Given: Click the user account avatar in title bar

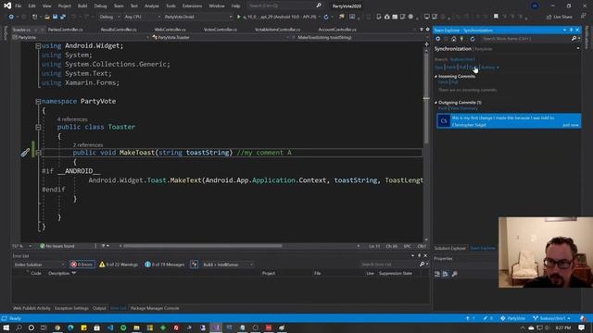Looking at the screenshot, I should [535, 6].
